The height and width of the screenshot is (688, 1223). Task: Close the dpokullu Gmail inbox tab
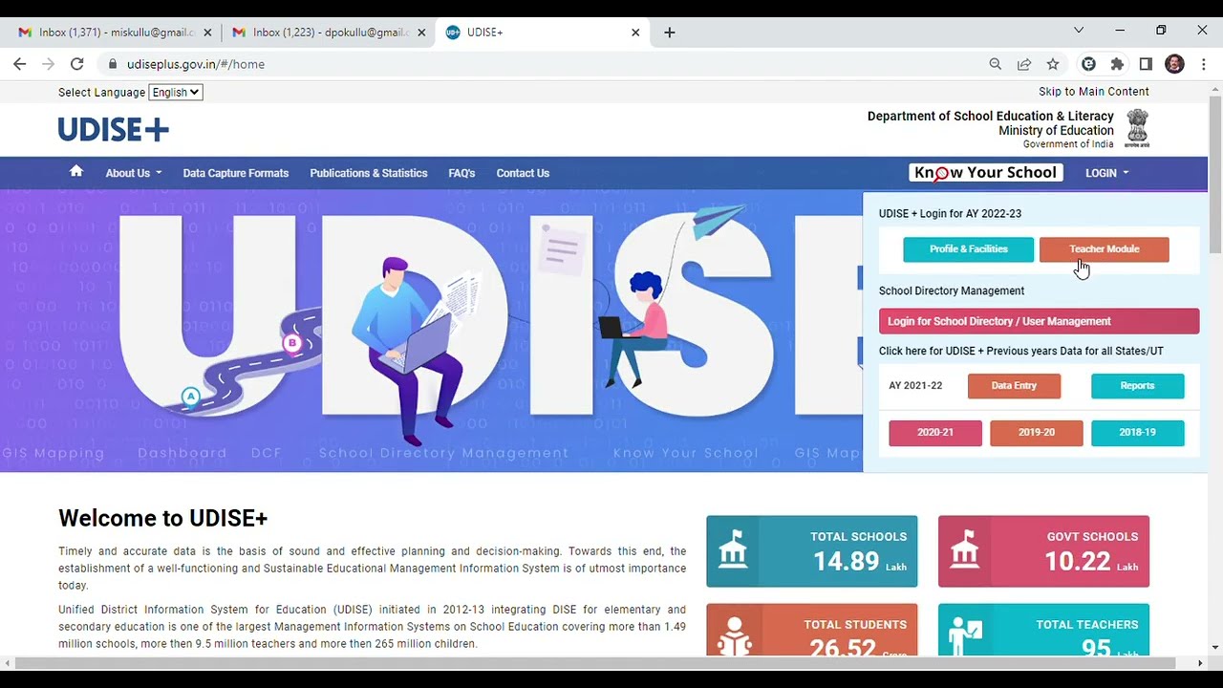[421, 32]
